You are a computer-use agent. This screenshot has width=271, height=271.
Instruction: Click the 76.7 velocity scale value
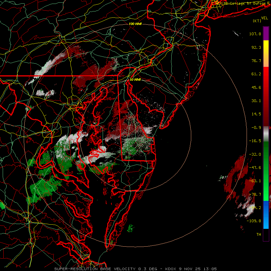[x=256, y=61]
